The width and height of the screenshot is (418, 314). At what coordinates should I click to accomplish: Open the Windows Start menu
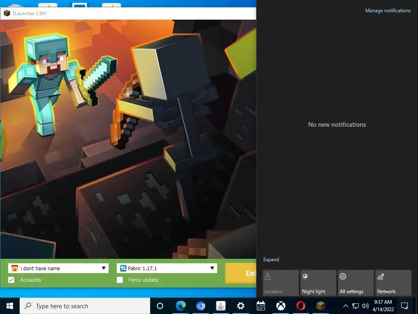pyautogui.click(x=10, y=306)
